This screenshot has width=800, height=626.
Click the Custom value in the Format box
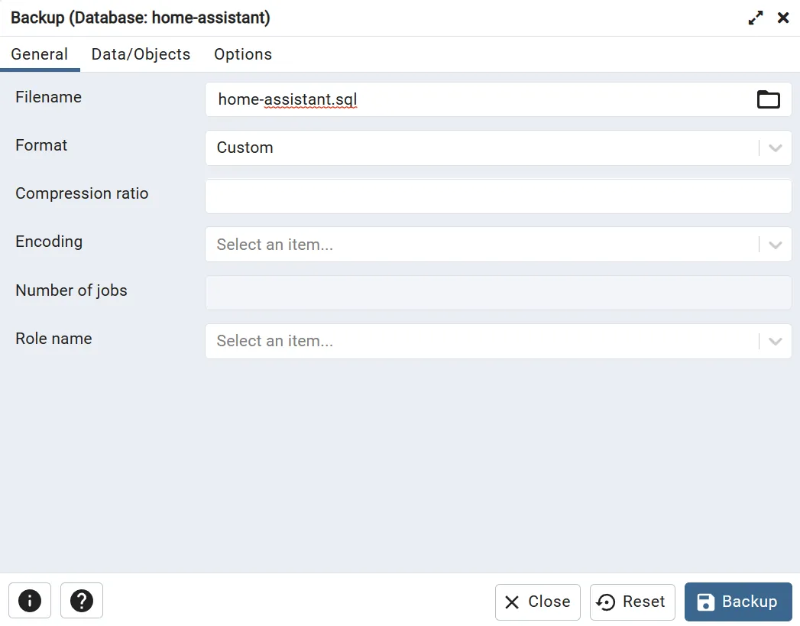(x=245, y=148)
